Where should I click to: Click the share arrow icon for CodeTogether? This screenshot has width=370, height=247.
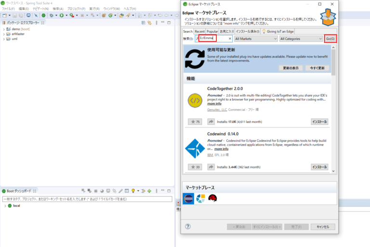coord(210,122)
